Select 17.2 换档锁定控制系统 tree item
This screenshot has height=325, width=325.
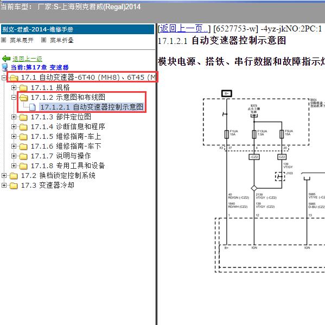58,176
